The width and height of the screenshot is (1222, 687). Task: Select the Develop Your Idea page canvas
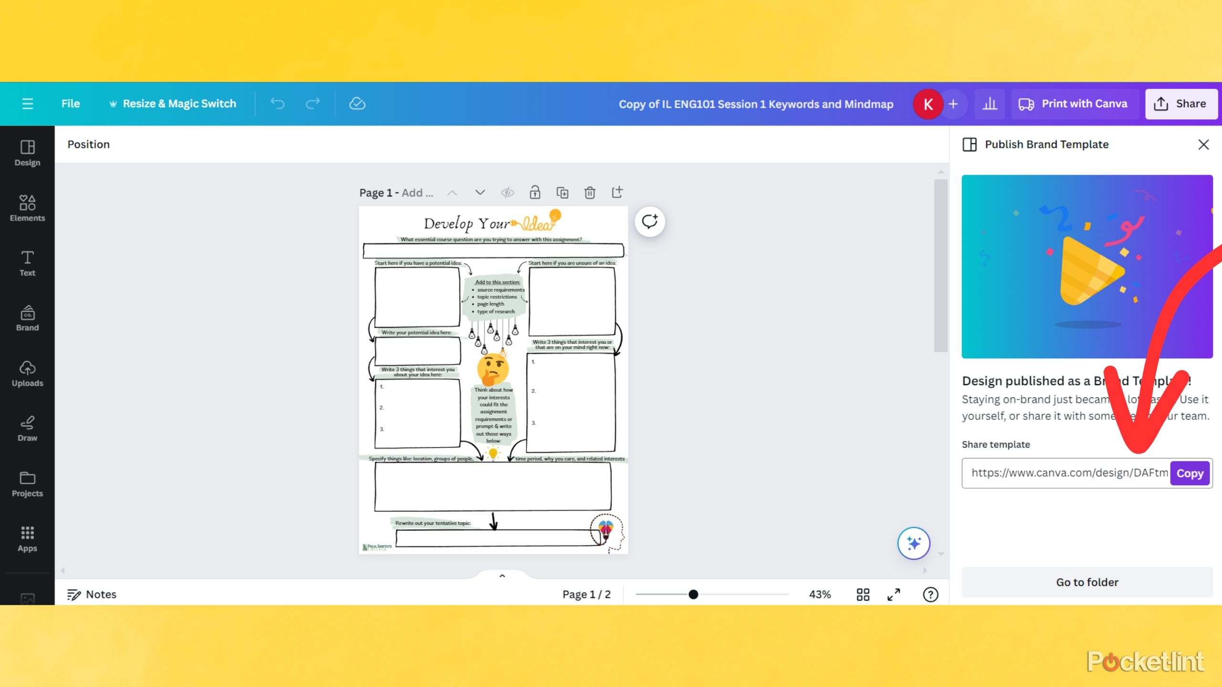494,380
